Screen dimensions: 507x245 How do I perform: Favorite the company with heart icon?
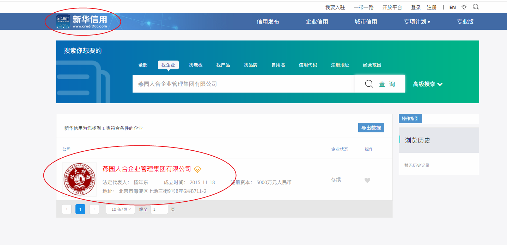click(x=367, y=180)
